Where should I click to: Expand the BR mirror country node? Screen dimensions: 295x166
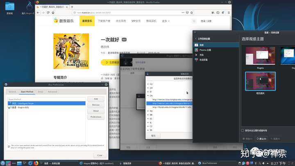[x=148, y=115]
